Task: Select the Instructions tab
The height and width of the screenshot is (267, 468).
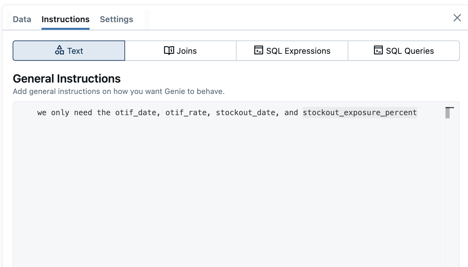Action: click(65, 19)
